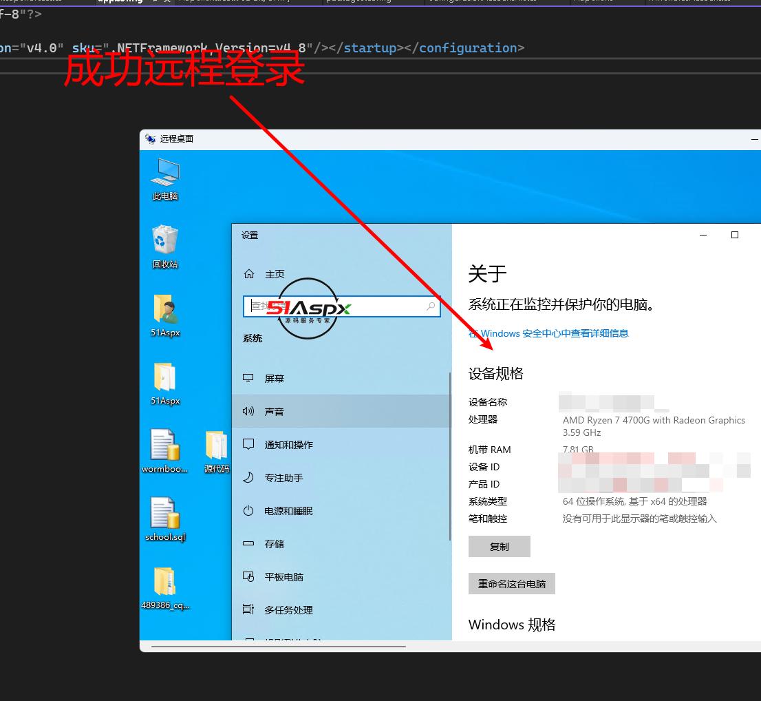This screenshot has height=701, width=761.
Task: Select the 489386_cq... zipped folder icon
Action: click(x=165, y=587)
